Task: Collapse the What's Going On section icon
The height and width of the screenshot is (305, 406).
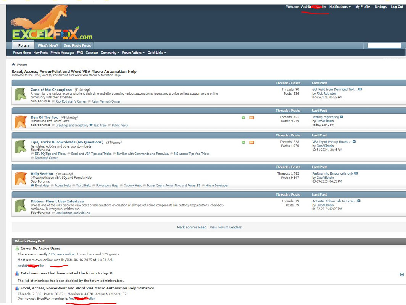Action: [x=402, y=274]
